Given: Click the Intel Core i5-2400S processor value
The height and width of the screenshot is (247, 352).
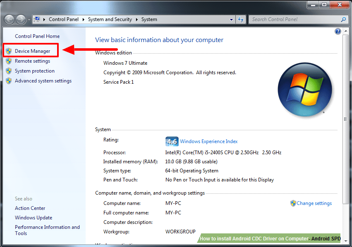Looking at the screenshot, I should pos(223,153).
